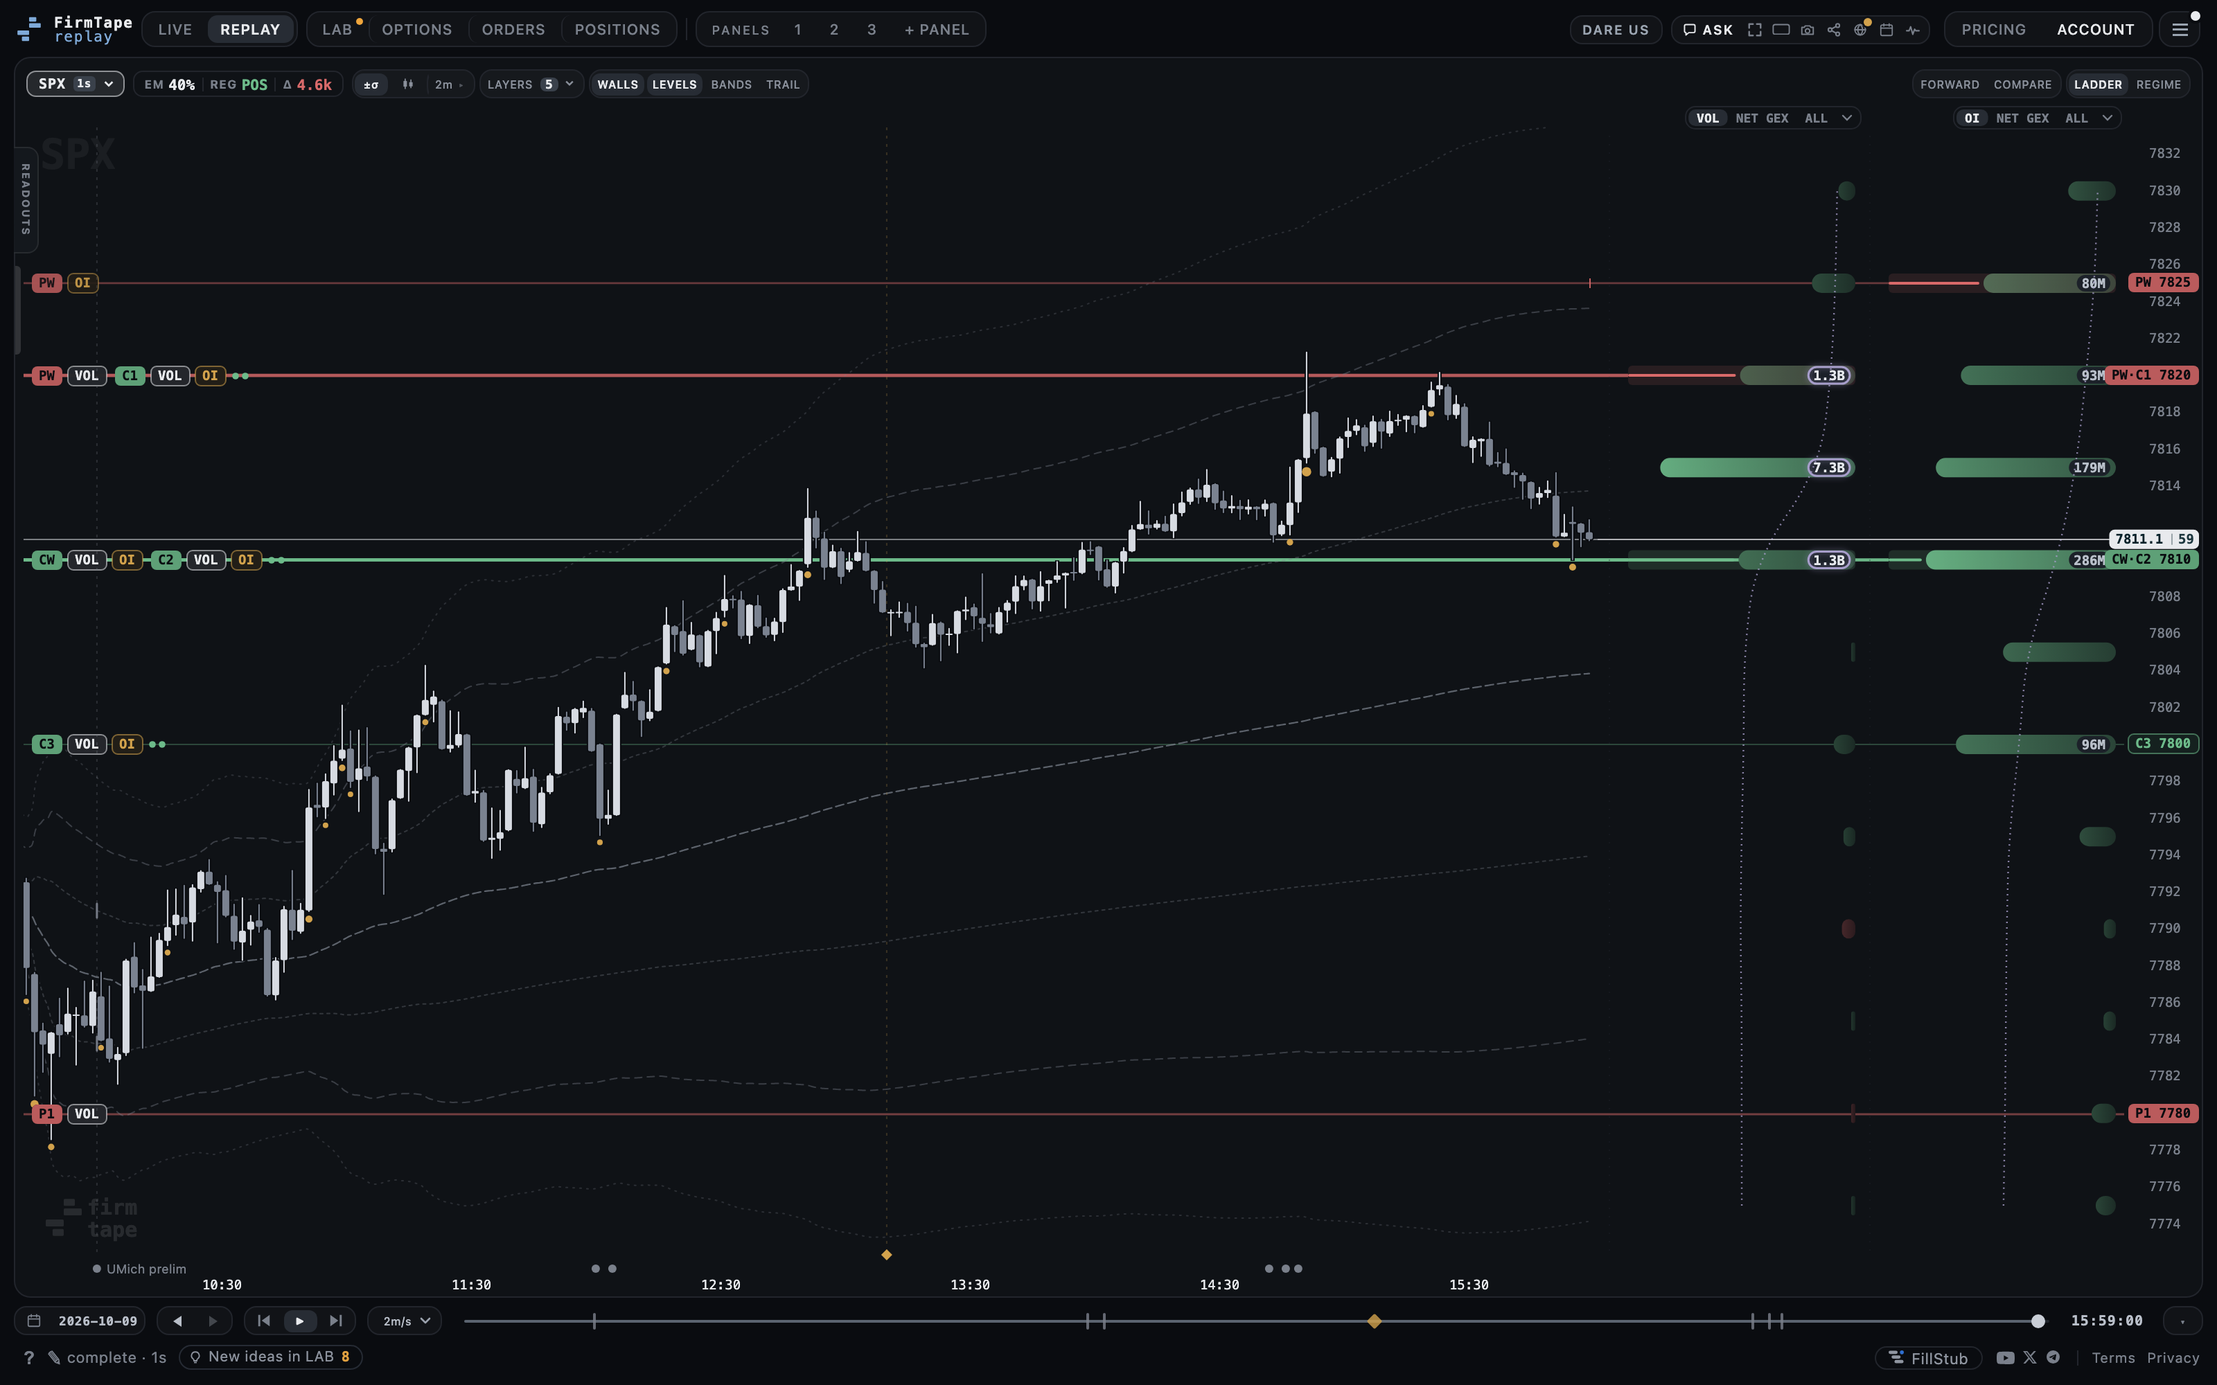
Task: Open the Telegram link icon
Action: click(2054, 1357)
